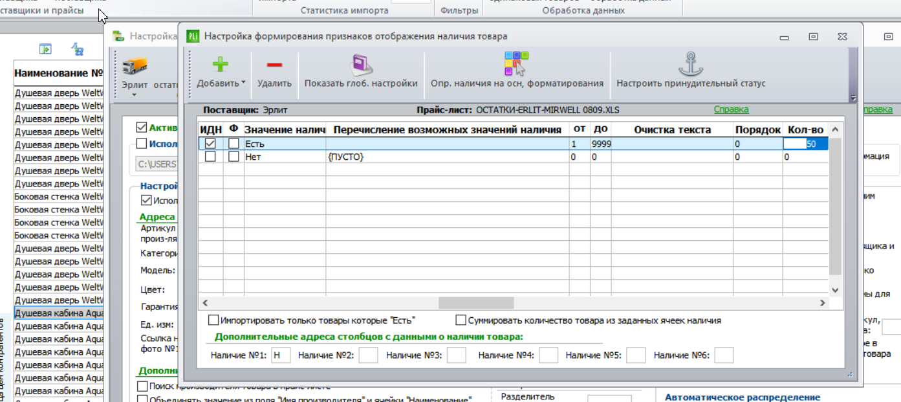This screenshot has height=402, width=901.
Task: Click the Наличие №2 input field
Action: pyautogui.click(x=369, y=355)
